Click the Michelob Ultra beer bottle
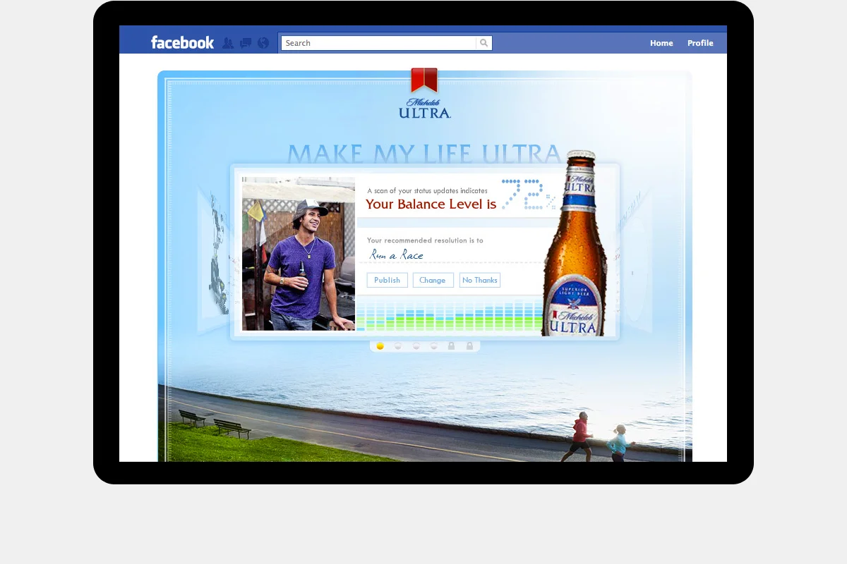The image size is (847, 564). point(574,243)
